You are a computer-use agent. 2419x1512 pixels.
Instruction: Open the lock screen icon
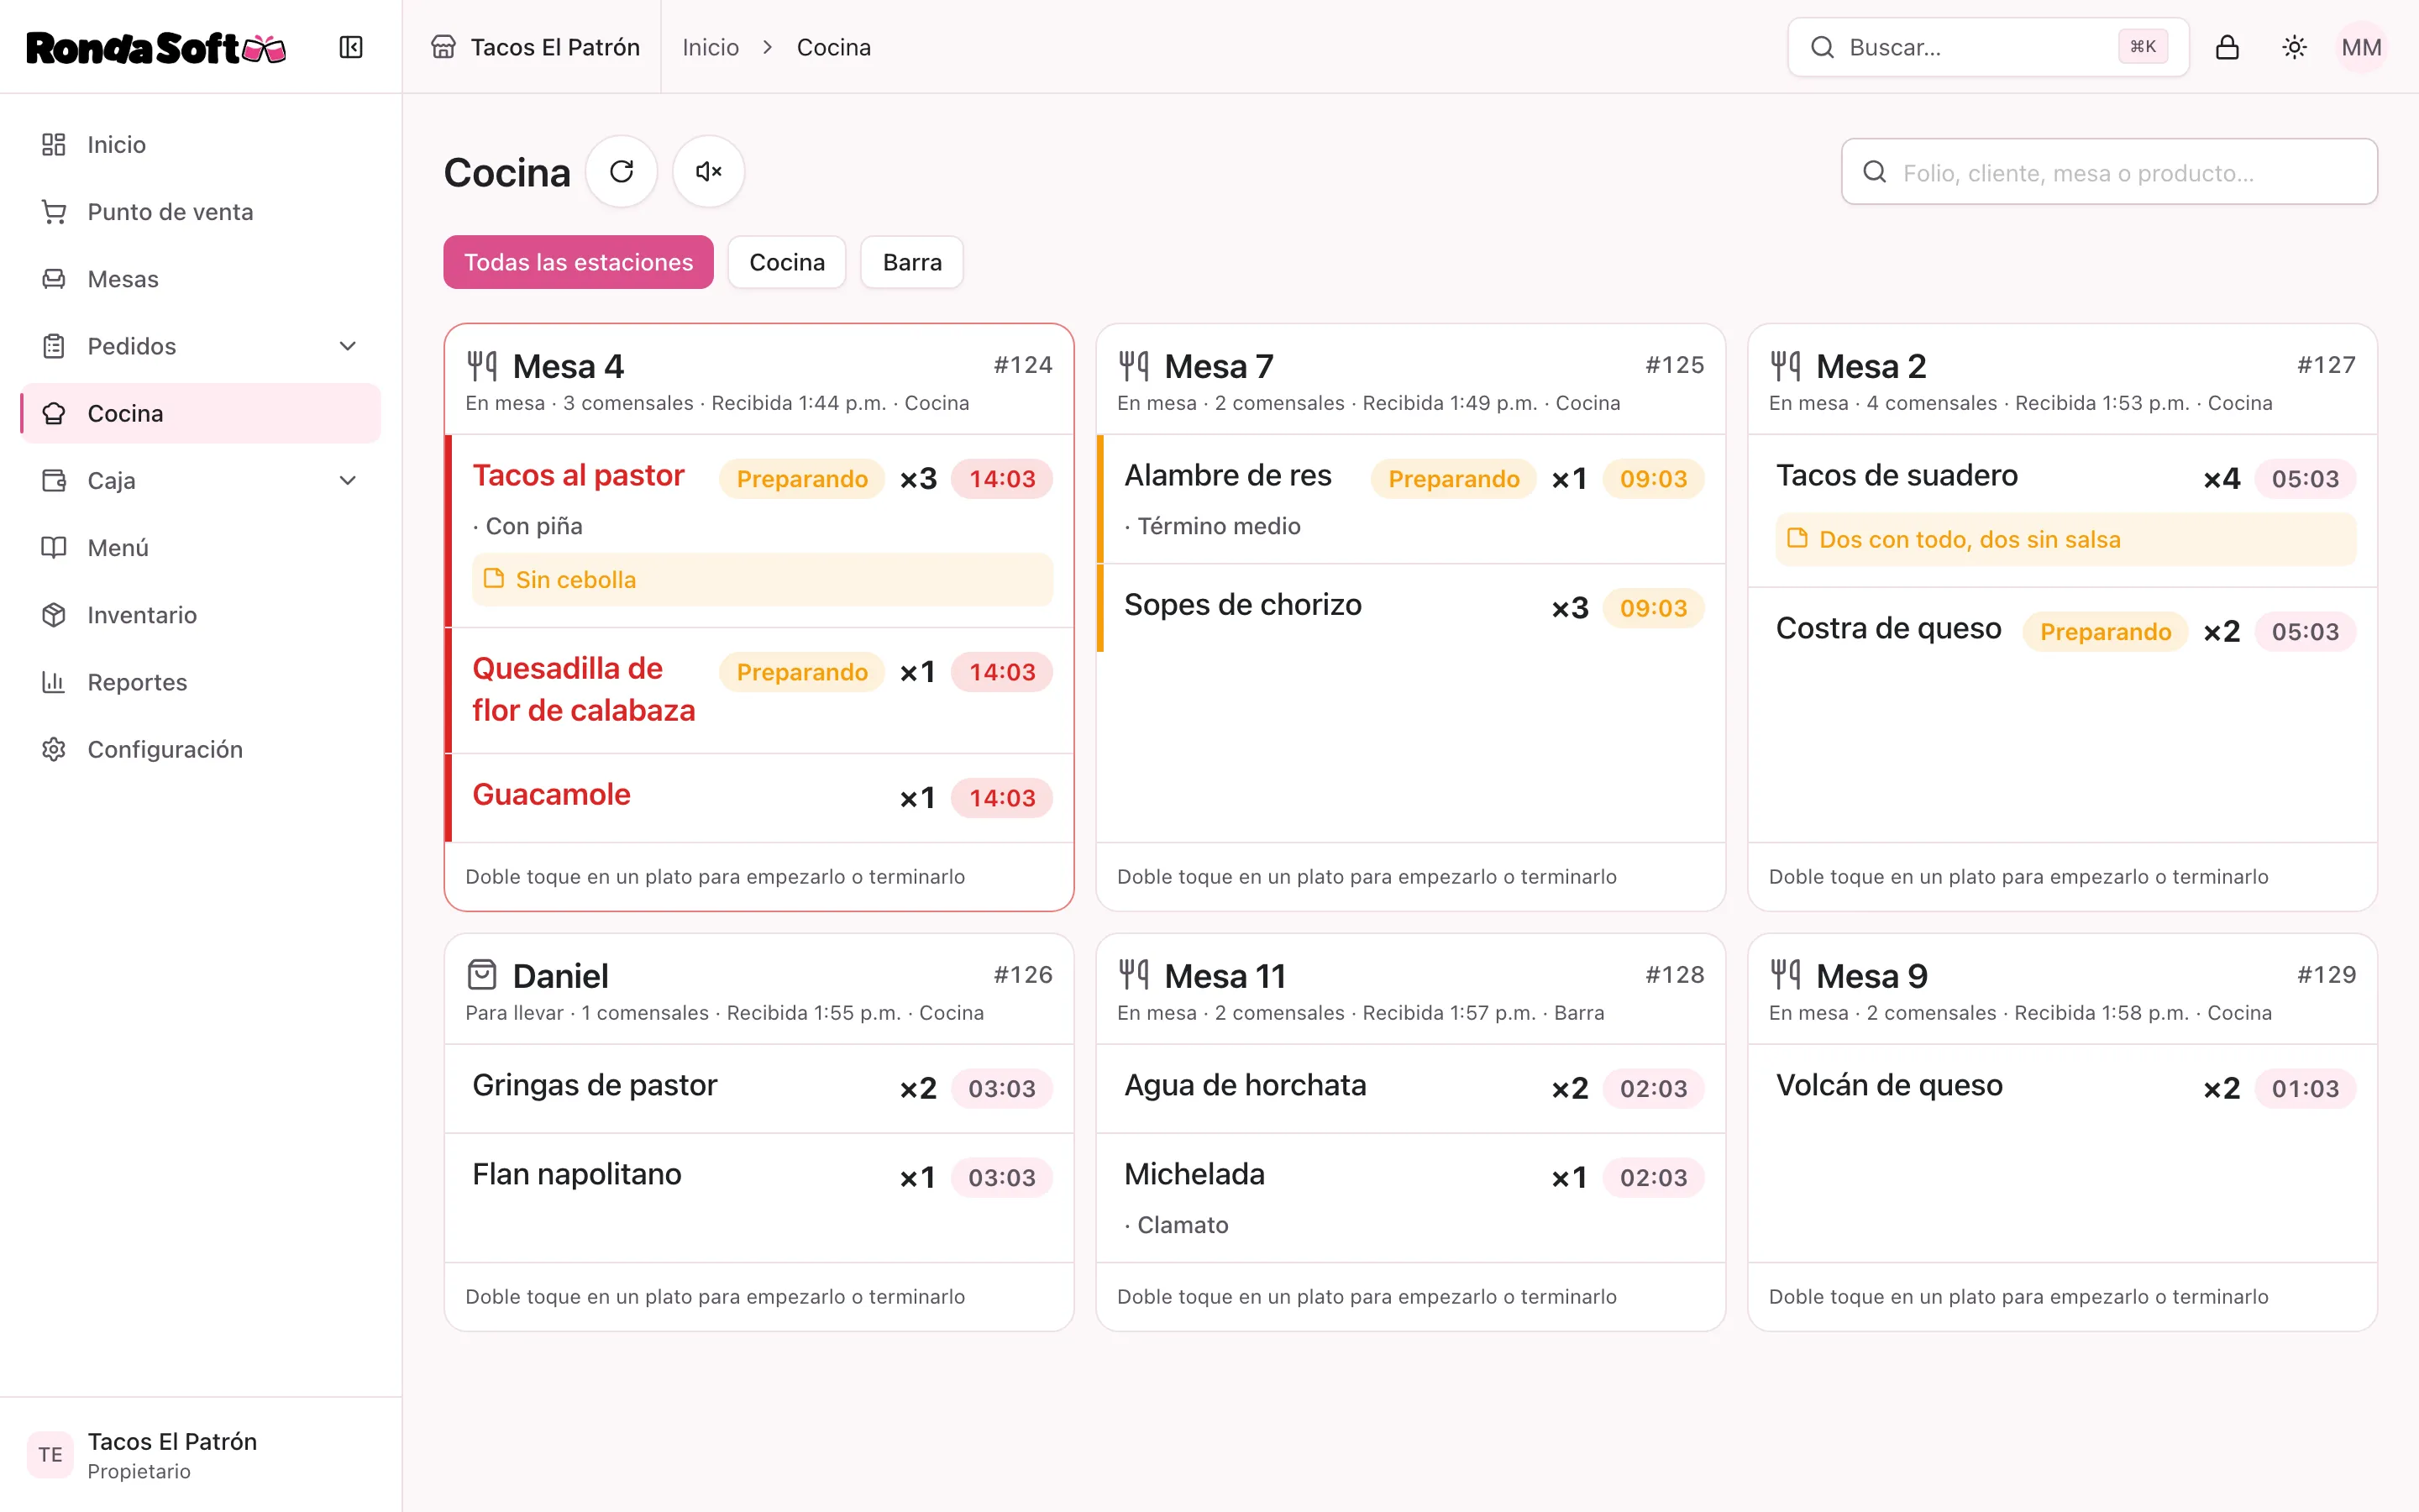click(x=2227, y=47)
